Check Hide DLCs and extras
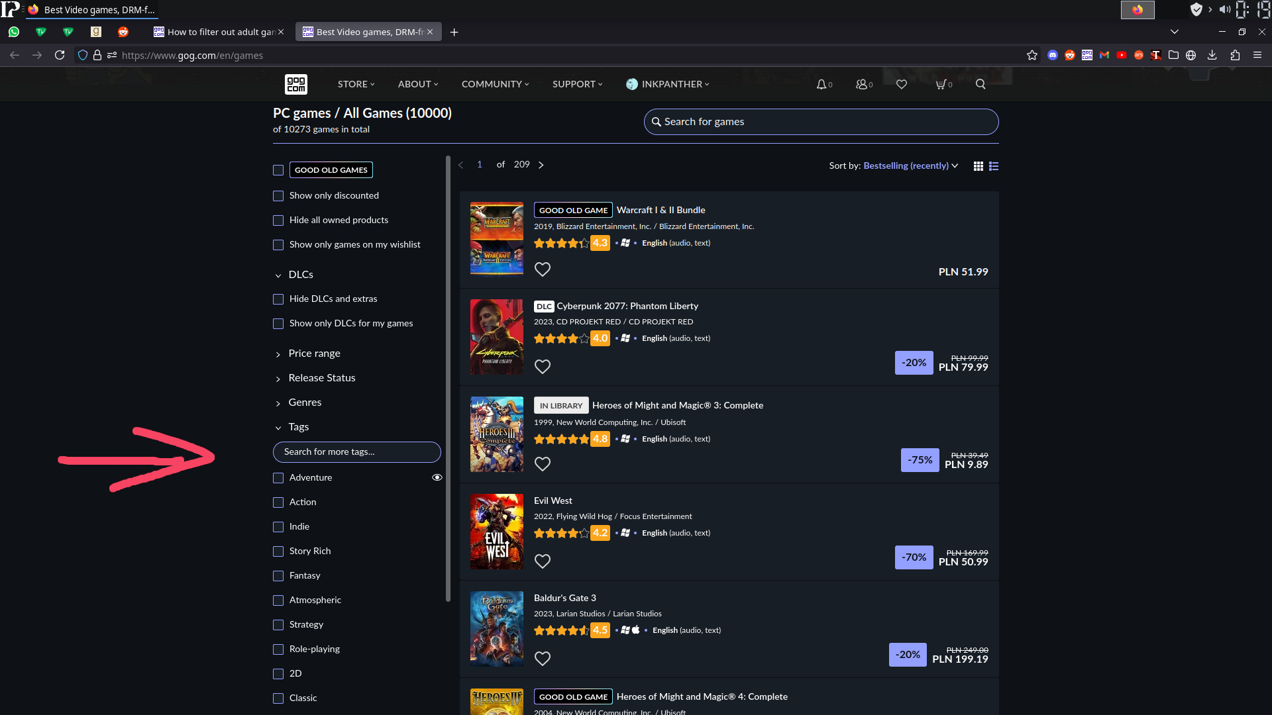 [x=278, y=299]
